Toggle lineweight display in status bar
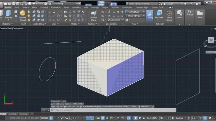 (x=98, y=118)
